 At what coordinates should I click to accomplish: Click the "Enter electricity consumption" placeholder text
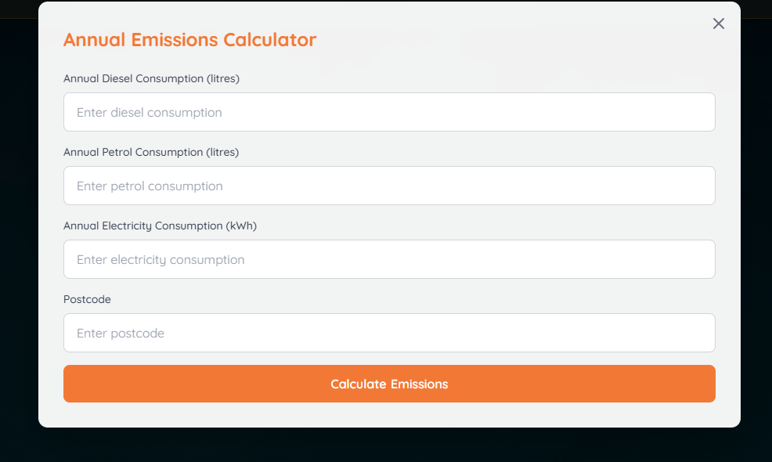161,260
